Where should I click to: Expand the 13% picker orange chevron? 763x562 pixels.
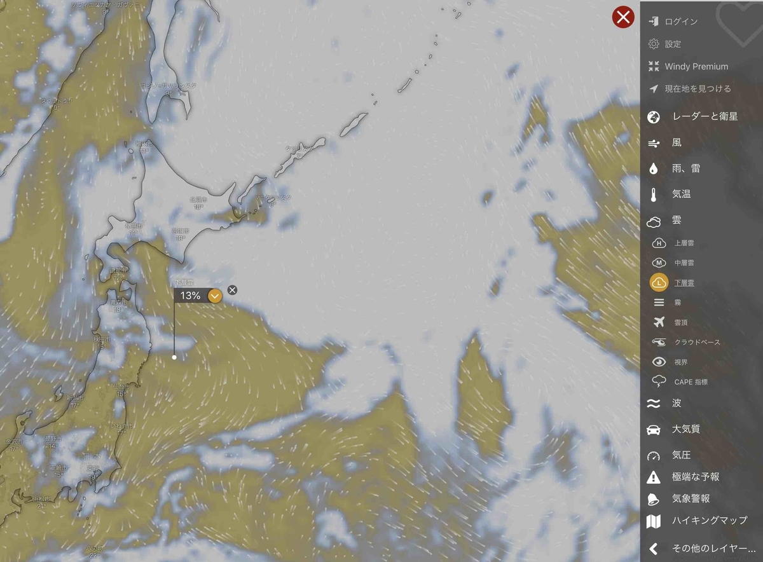pyautogui.click(x=216, y=296)
